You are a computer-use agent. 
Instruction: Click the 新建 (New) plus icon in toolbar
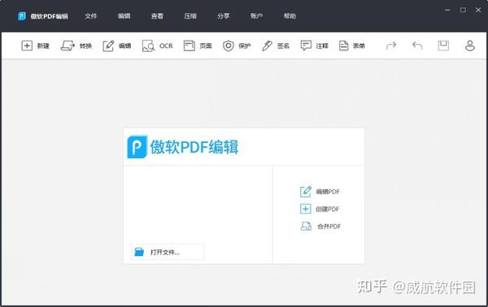click(27, 45)
